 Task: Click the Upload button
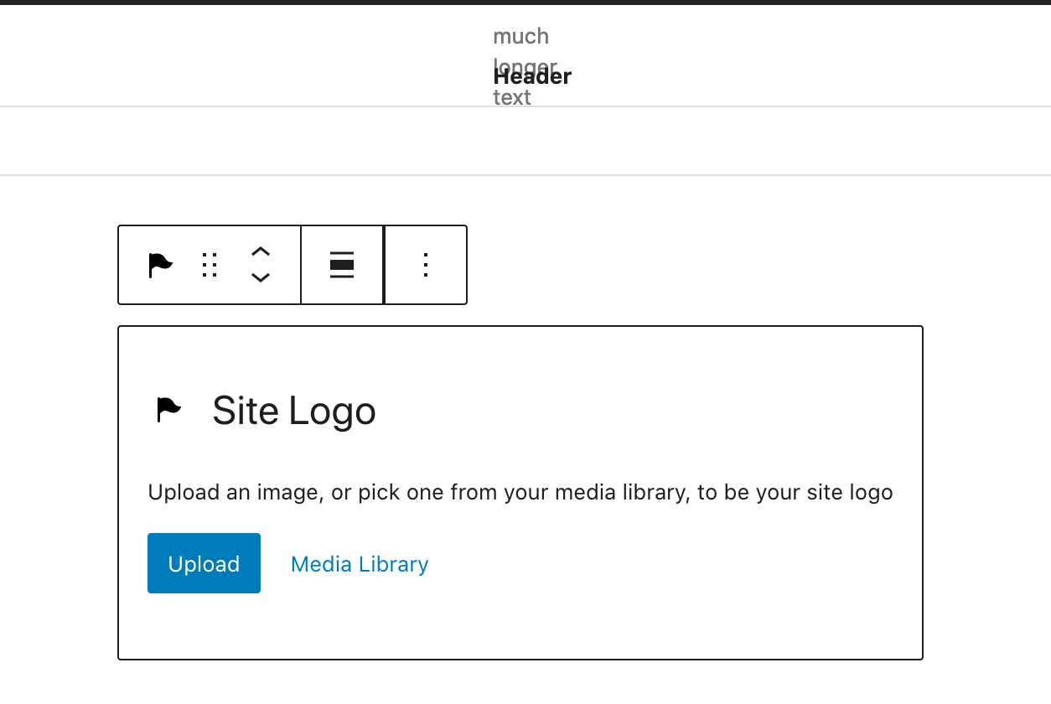click(x=204, y=563)
